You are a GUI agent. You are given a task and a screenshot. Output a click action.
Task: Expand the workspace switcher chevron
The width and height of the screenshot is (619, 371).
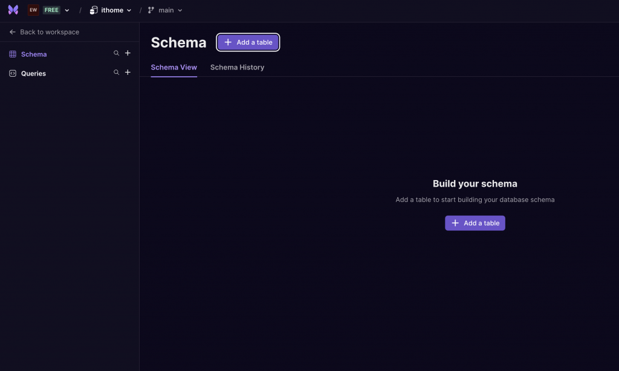tap(66, 10)
